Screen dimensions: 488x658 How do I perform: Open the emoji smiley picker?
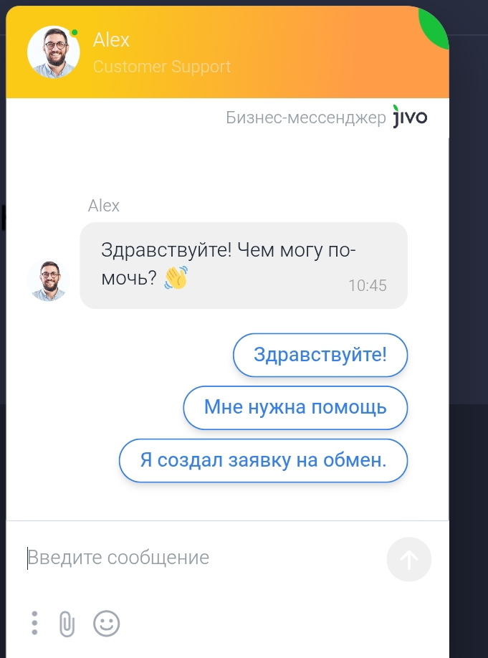tap(106, 623)
